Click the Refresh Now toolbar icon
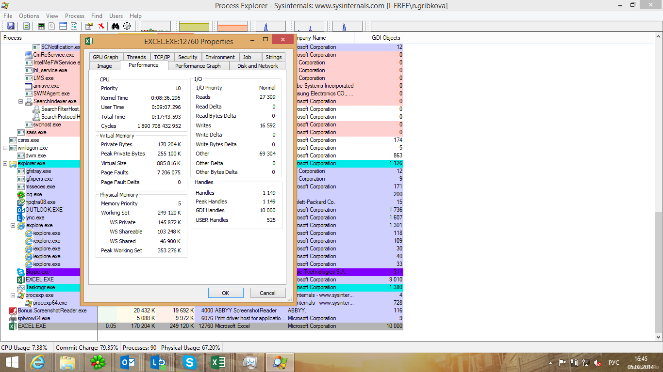The image size is (663, 372). click(x=26, y=26)
